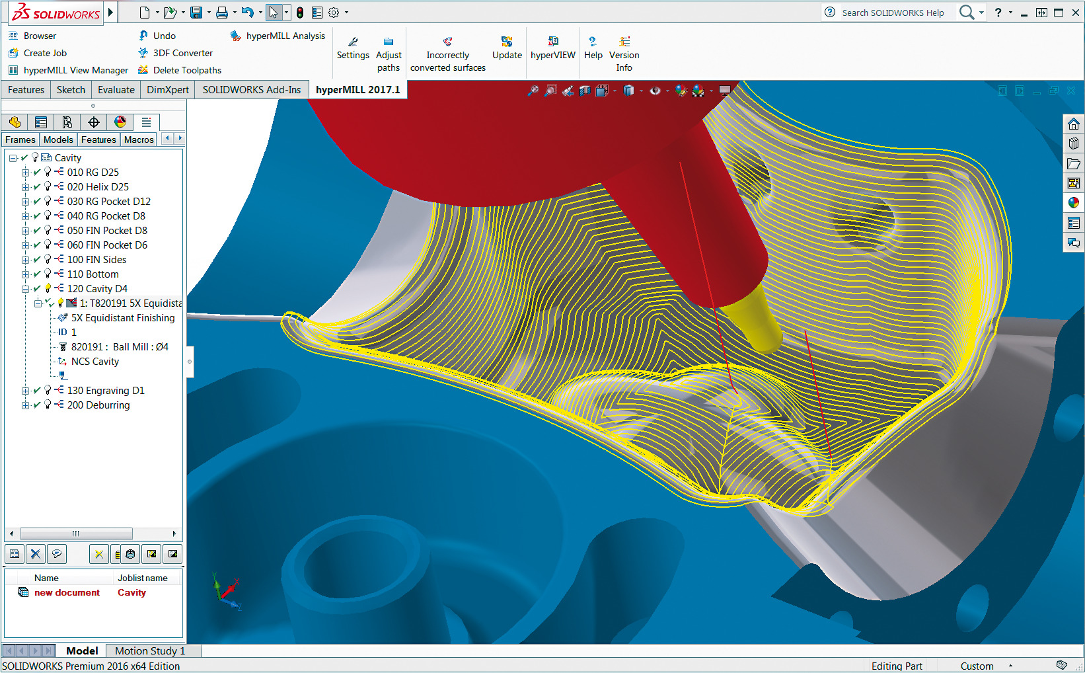Collapse the T820191 5X Equidistant entry
1085x673 pixels.
point(38,303)
